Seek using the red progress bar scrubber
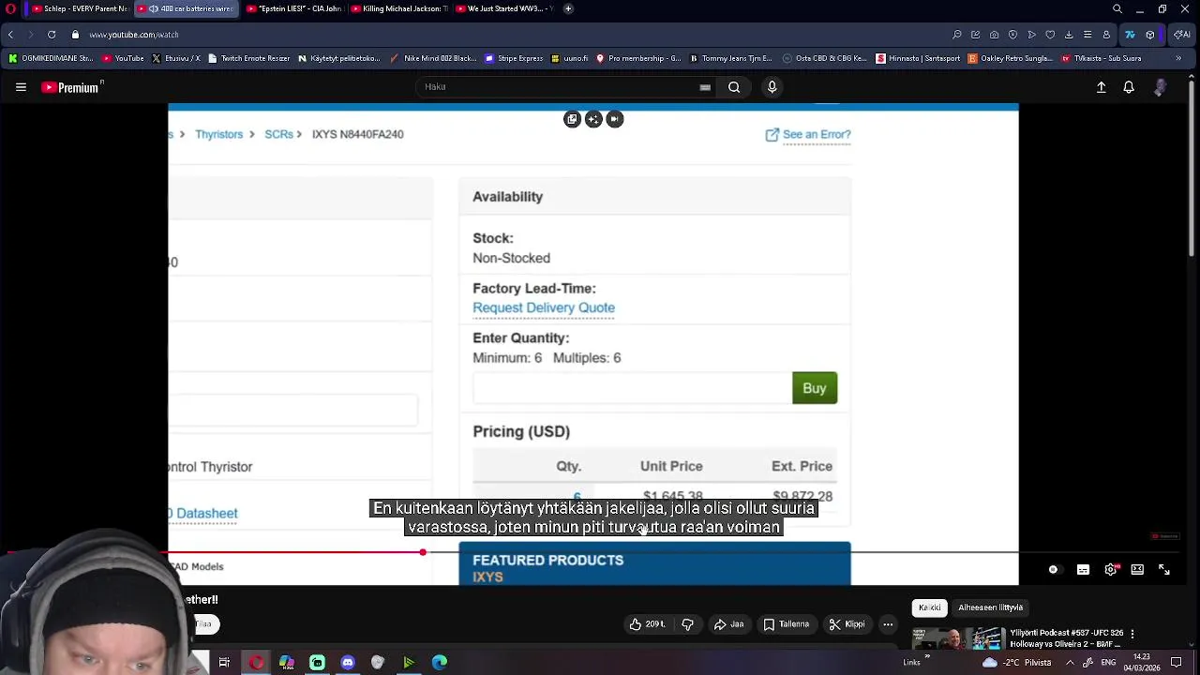Viewport: 1200px width, 675px height. (x=423, y=552)
